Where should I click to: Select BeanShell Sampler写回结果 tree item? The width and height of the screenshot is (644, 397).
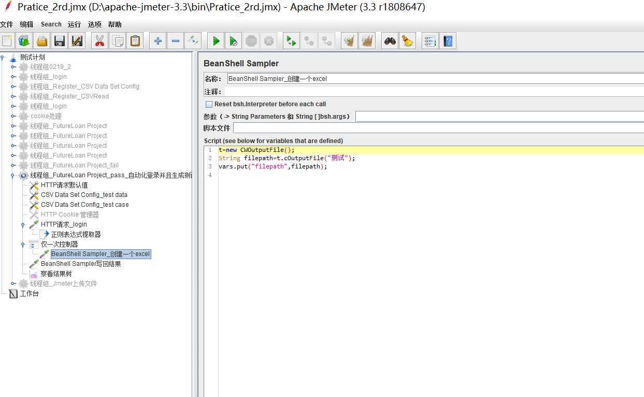coord(80,264)
